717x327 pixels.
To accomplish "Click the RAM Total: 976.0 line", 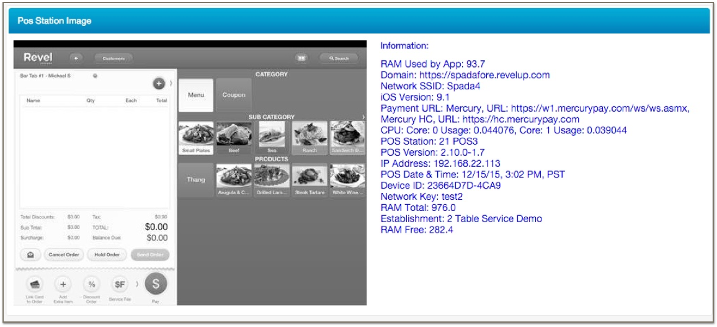I will pyautogui.click(x=418, y=208).
